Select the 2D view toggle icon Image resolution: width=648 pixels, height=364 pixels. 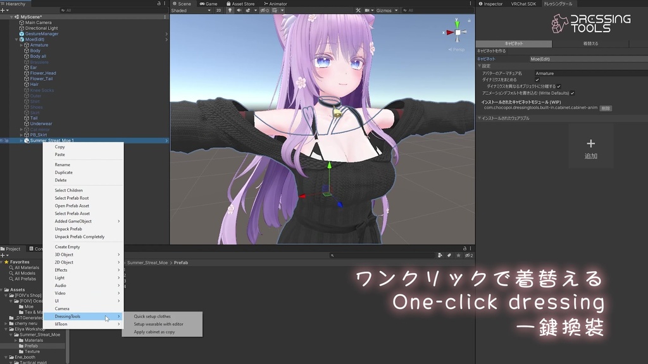(219, 10)
